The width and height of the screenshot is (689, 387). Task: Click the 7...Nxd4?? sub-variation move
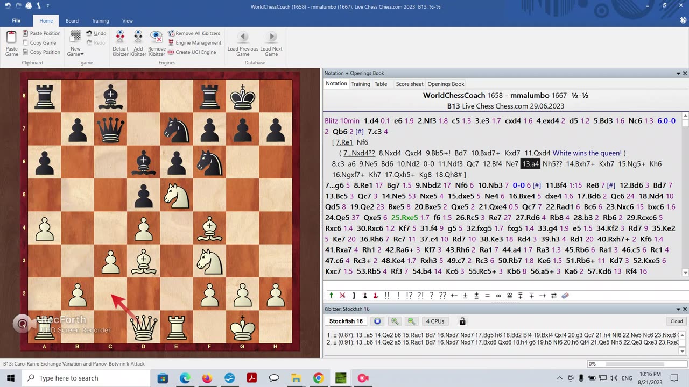360,153
